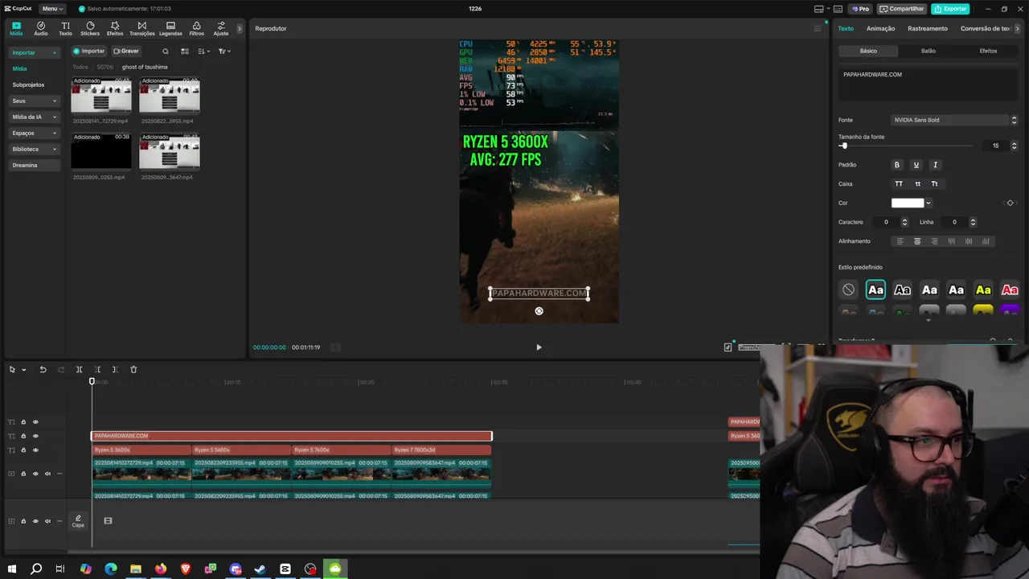
Task: Click the trash delete icon in timeline
Action: 133,369
